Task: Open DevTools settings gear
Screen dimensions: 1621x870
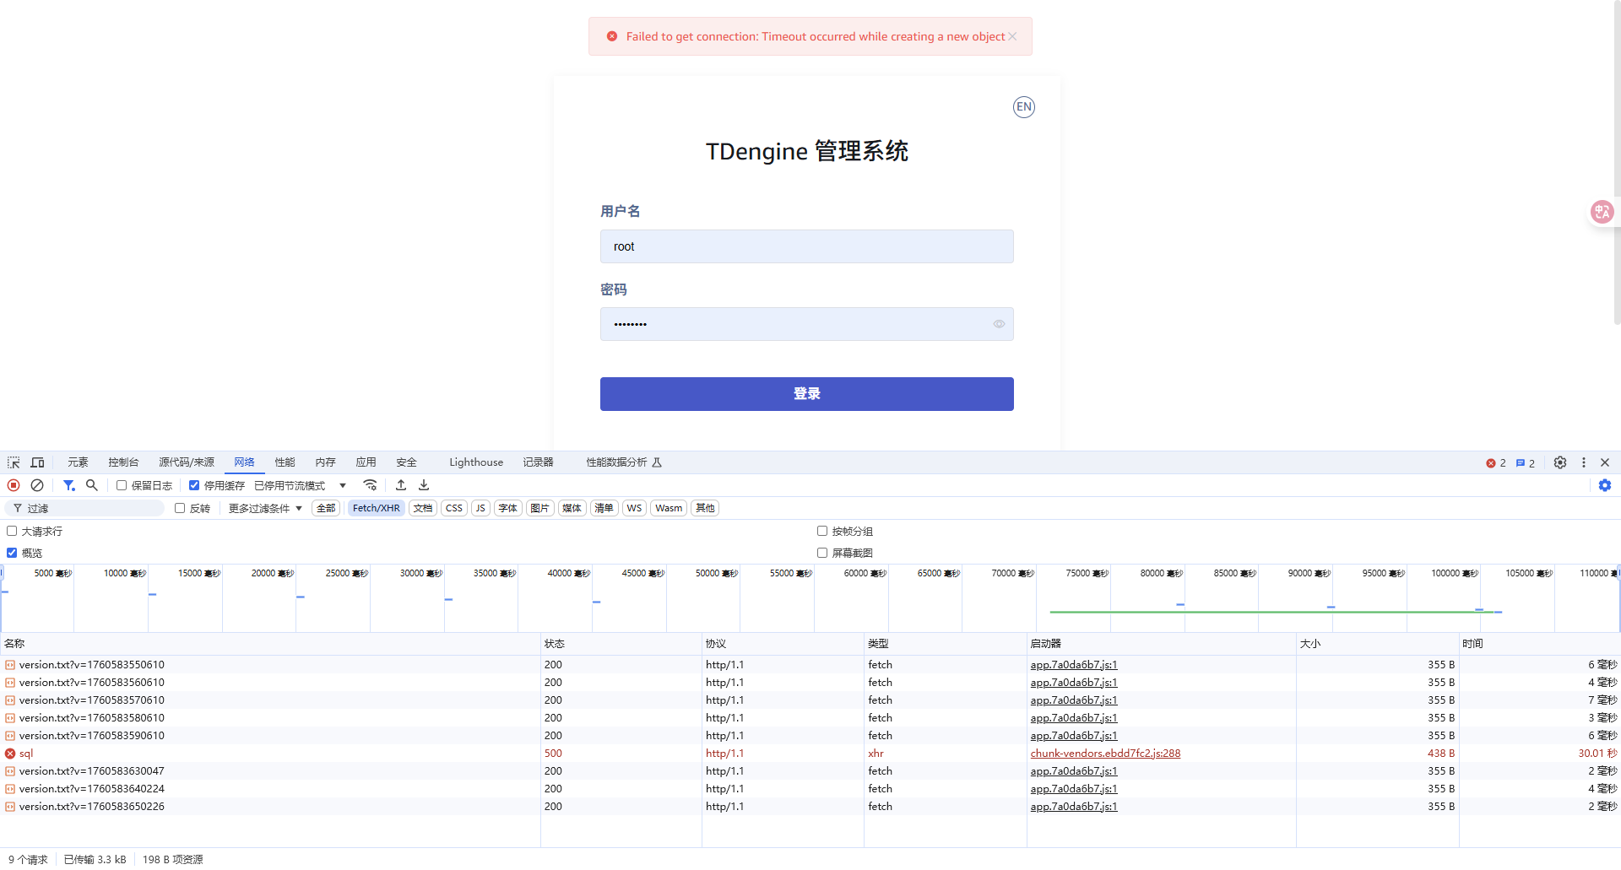Action: (x=1560, y=462)
